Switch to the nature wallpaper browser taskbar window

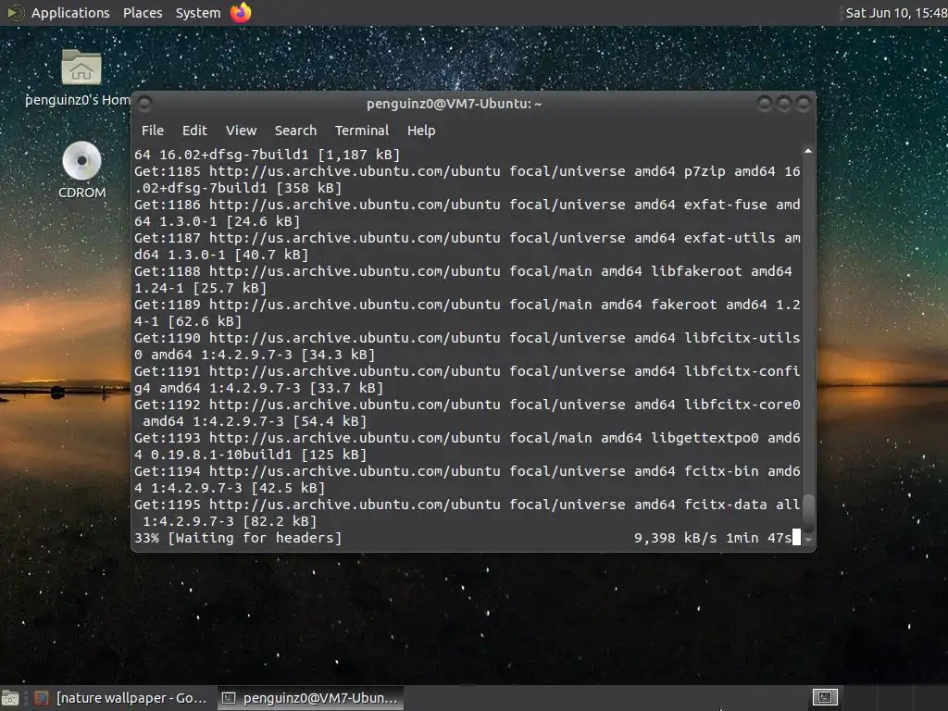(x=120, y=698)
